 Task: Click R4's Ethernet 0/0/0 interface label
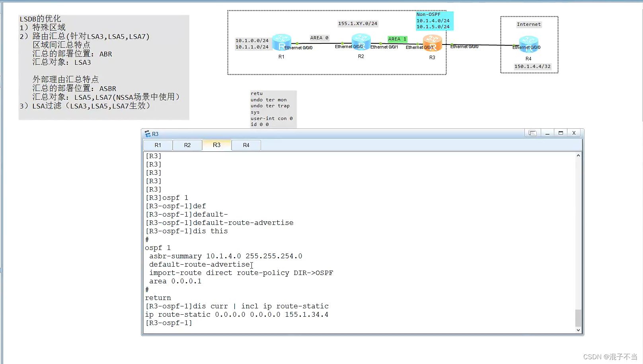[526, 47]
